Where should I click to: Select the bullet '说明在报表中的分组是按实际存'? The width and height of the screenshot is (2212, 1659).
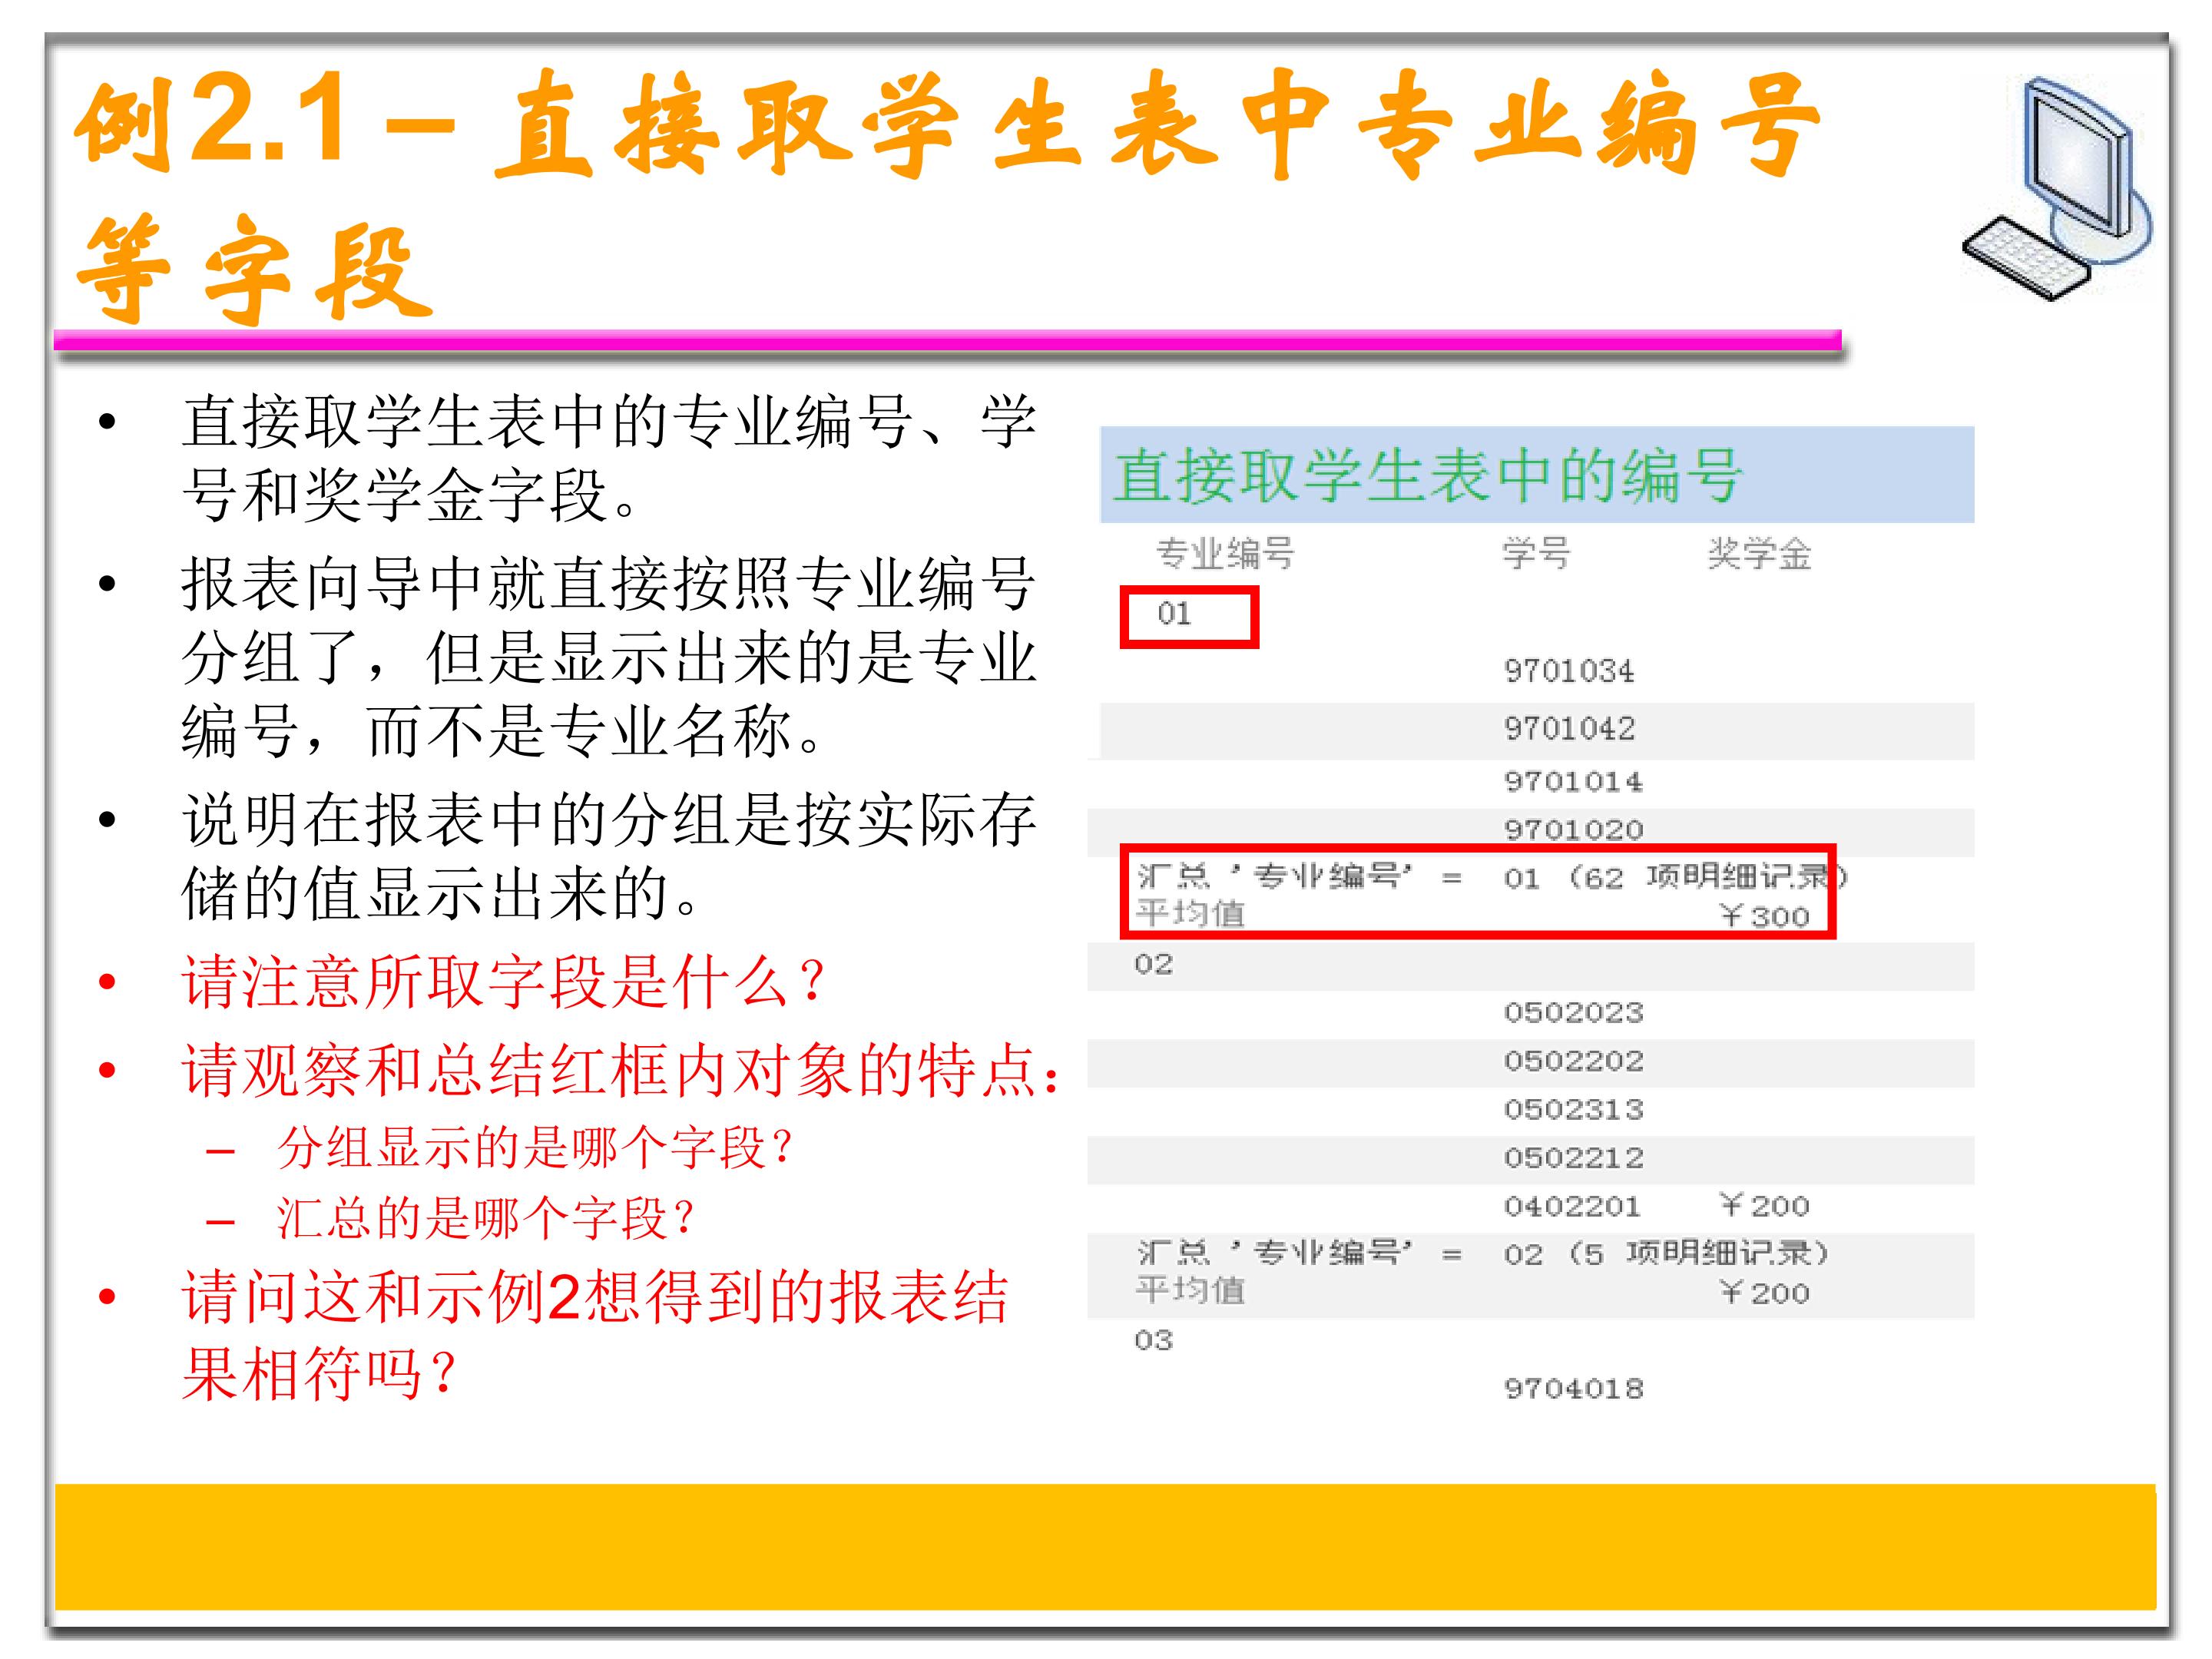point(609,820)
